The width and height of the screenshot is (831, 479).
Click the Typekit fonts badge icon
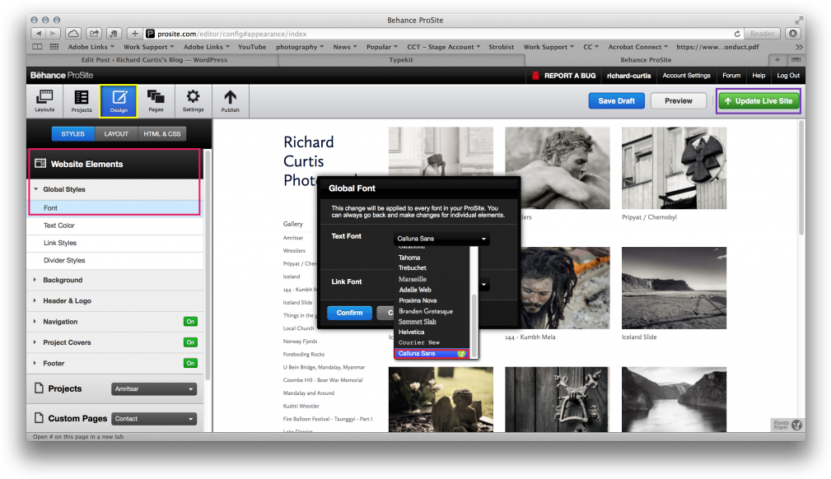click(796, 425)
